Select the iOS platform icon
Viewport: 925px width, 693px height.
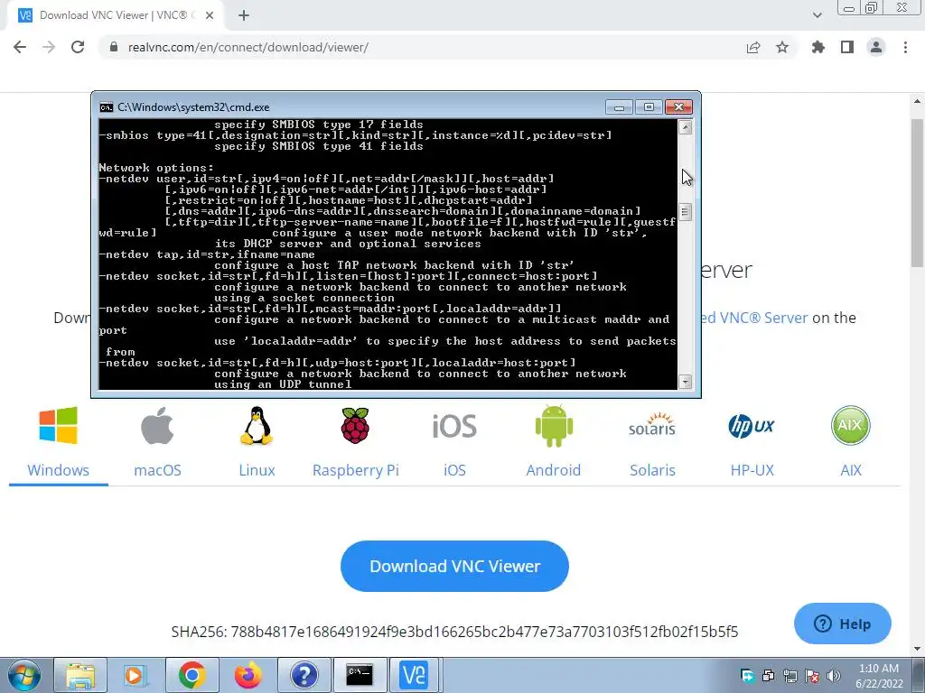(454, 426)
